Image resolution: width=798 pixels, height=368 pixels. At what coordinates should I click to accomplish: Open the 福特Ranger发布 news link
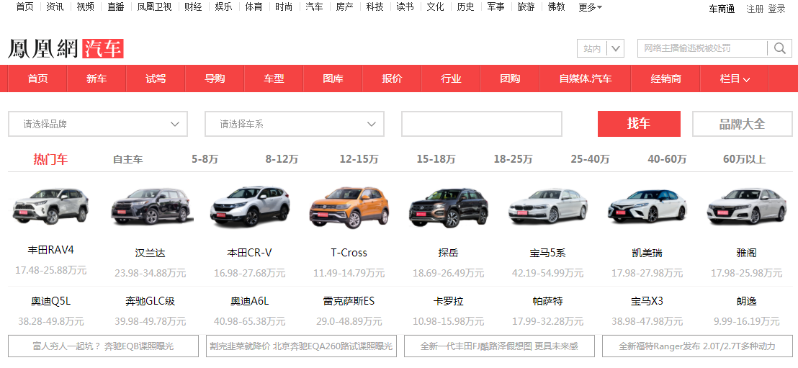pyautogui.click(x=697, y=346)
